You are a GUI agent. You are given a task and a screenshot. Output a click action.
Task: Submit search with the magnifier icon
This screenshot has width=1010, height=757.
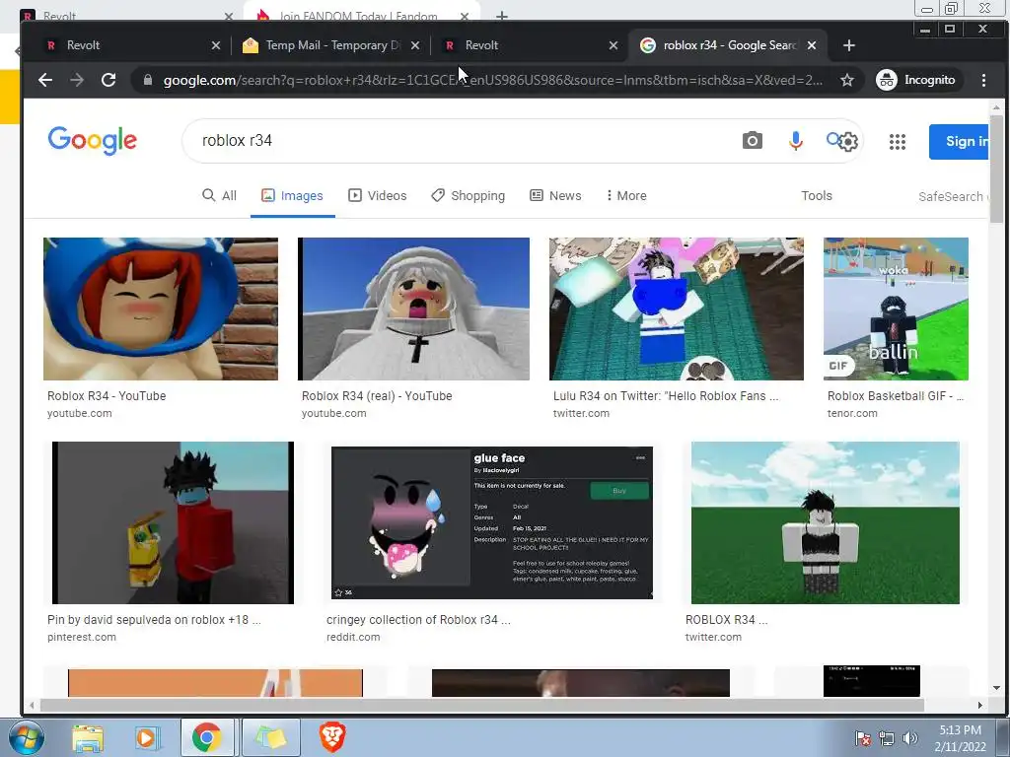point(832,139)
